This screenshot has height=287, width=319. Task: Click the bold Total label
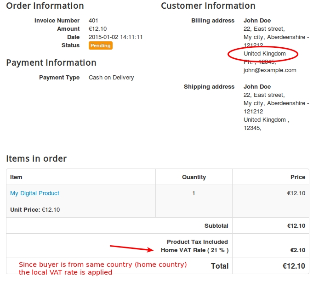[x=219, y=266]
